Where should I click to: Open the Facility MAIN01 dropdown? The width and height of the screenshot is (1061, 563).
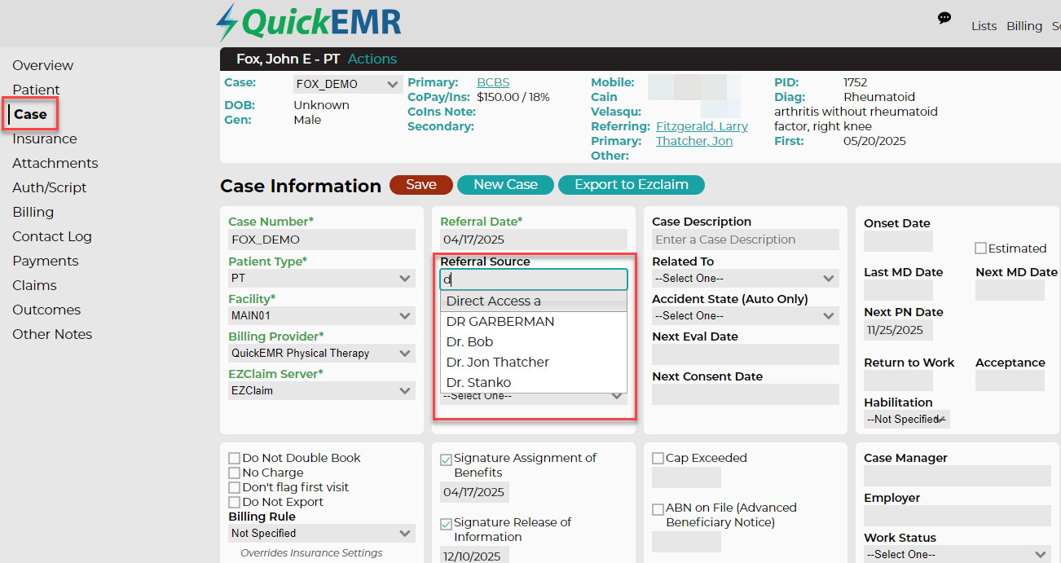coord(322,315)
